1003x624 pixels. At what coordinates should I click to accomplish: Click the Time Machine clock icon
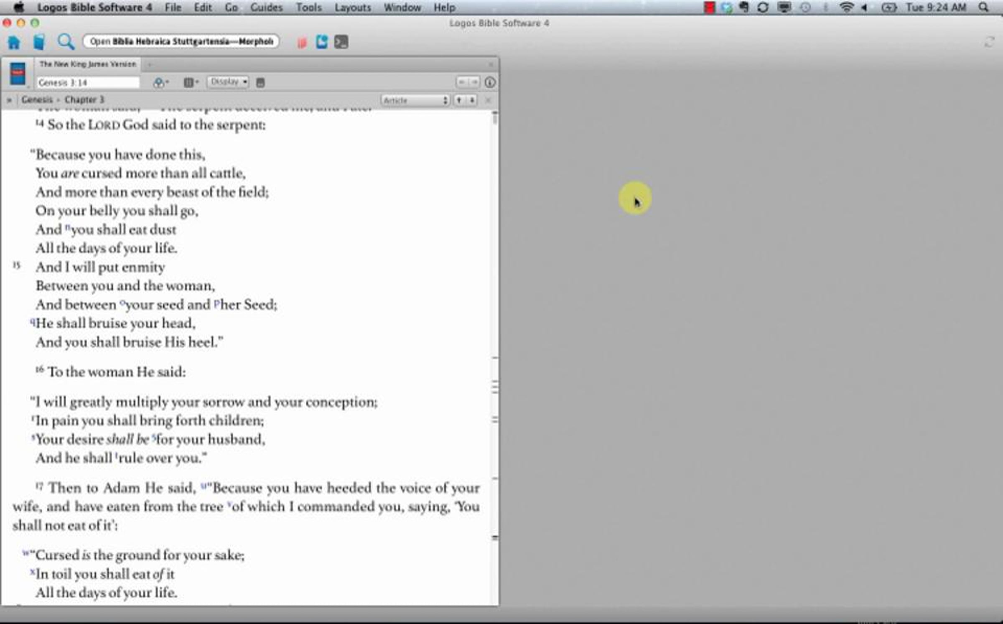click(805, 7)
